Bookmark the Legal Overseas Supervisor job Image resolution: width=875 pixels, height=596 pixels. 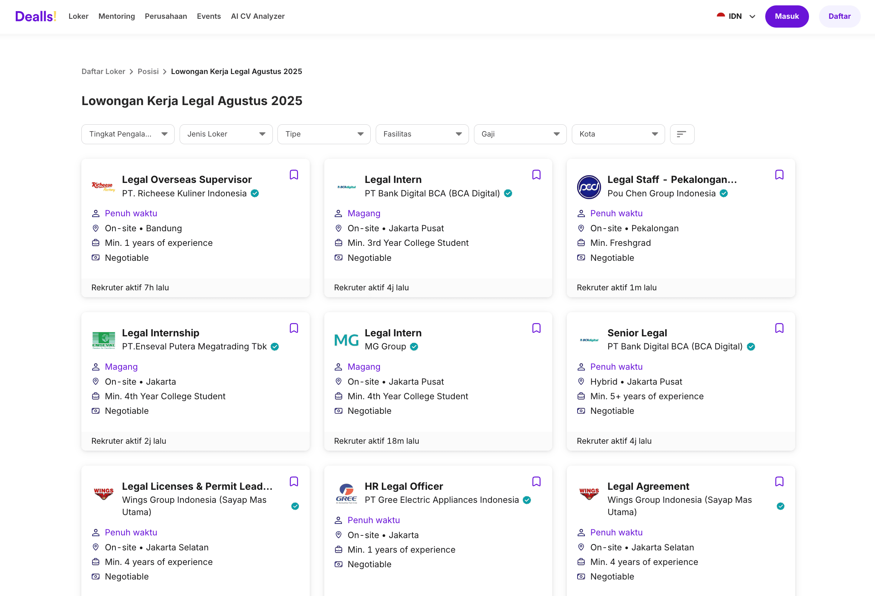click(294, 175)
